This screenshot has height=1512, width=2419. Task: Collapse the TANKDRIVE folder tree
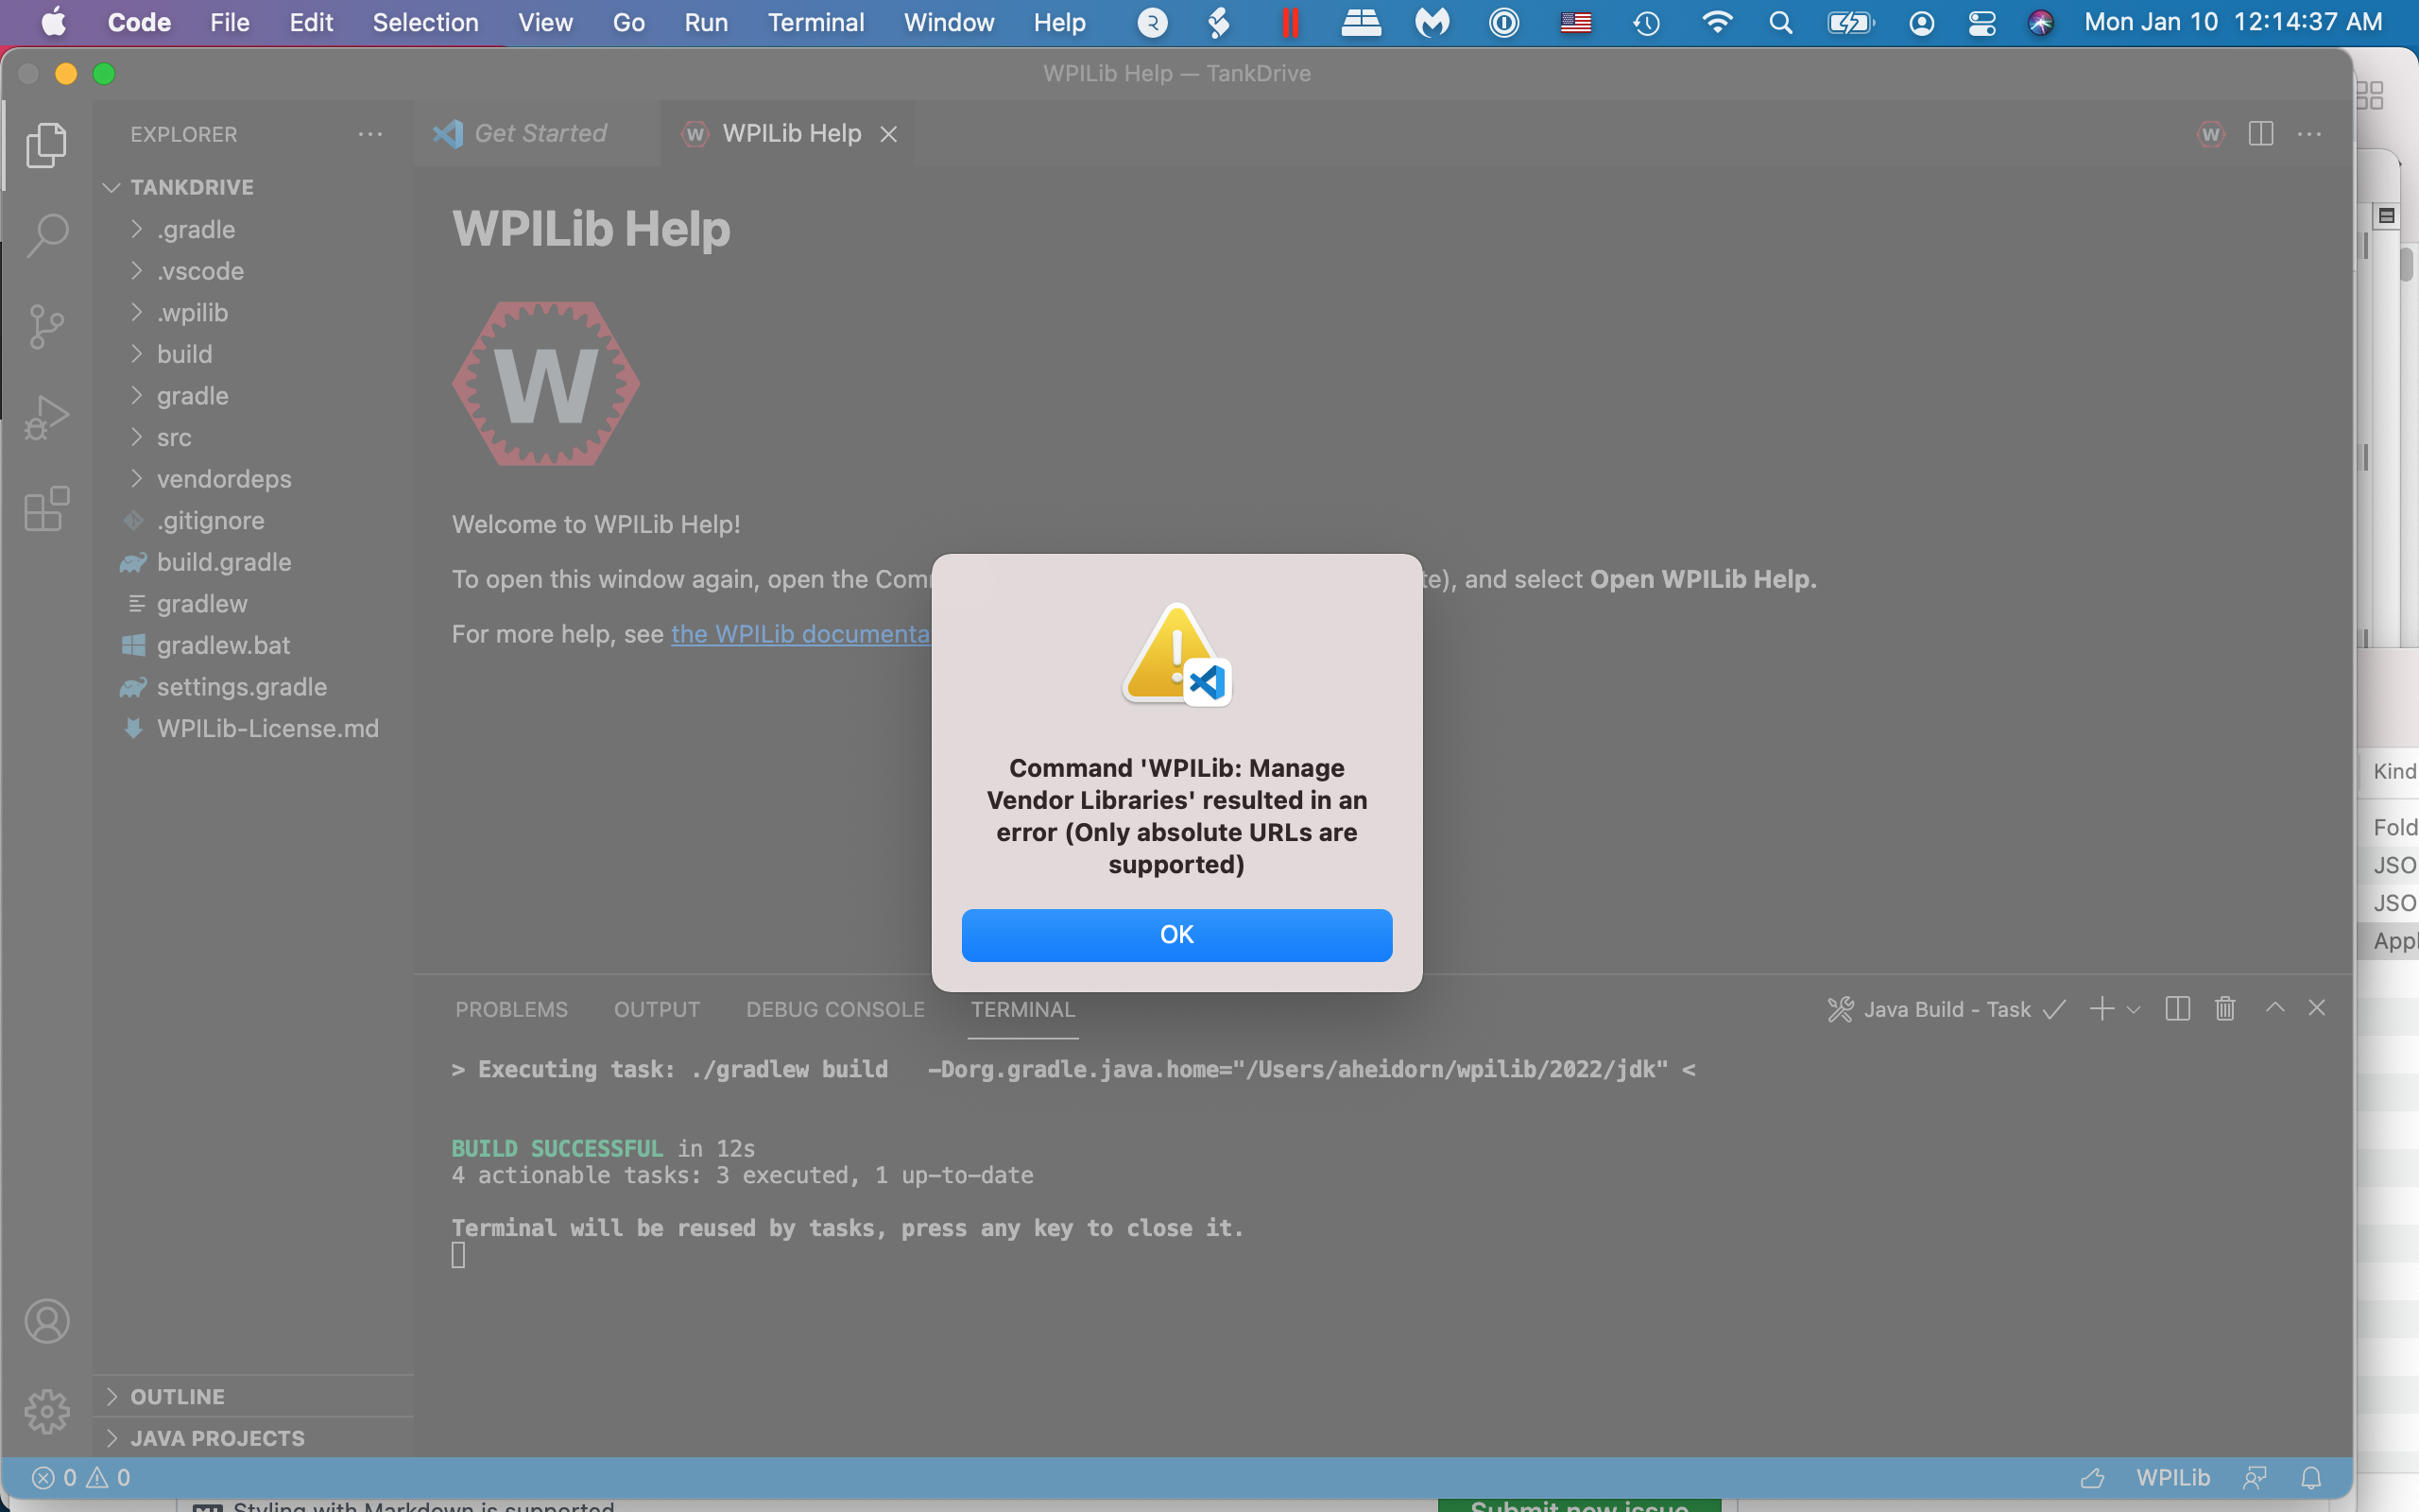(111, 187)
